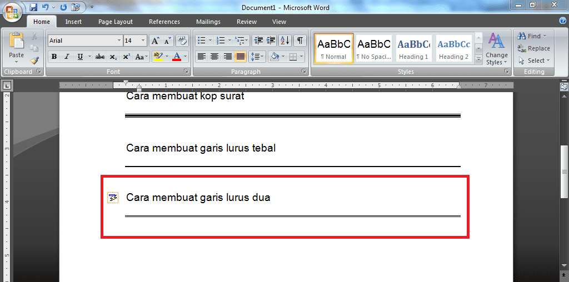Toggle Show/Hide paragraph marks
The height and width of the screenshot is (282, 569).
300,40
